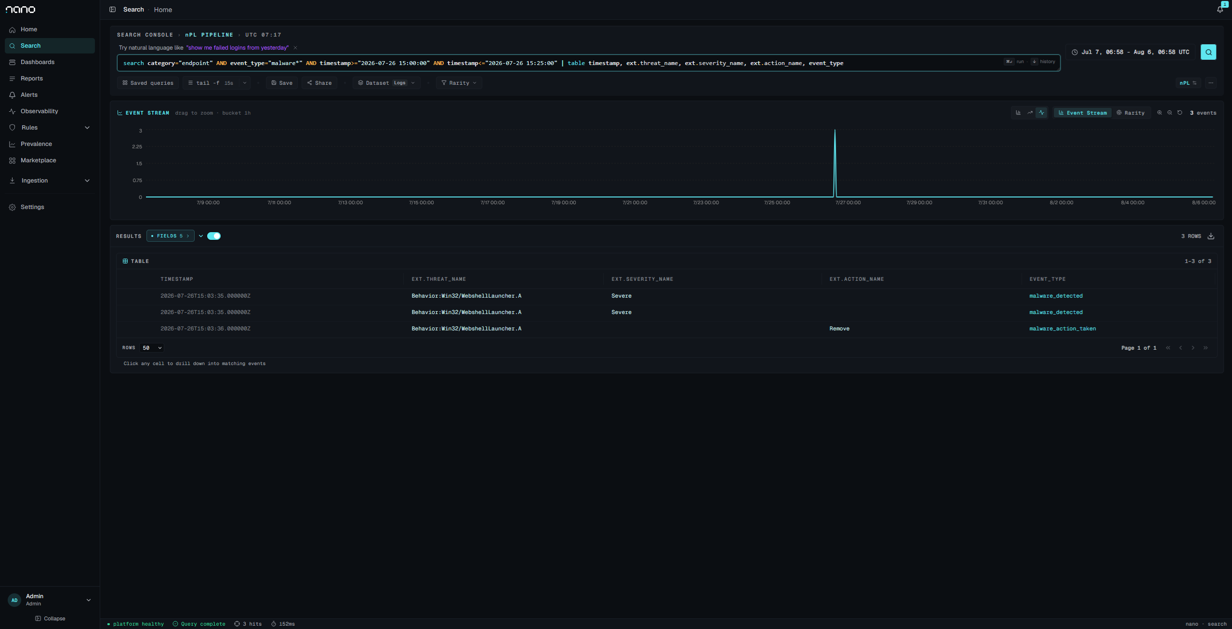1232x629 pixels.
Task: Open the date range picker
Action: pyautogui.click(x=1130, y=52)
